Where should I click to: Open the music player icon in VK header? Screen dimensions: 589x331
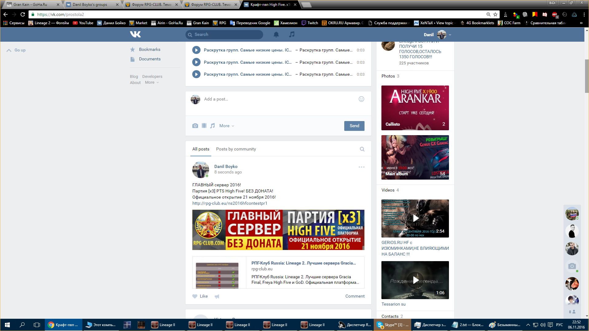(292, 34)
